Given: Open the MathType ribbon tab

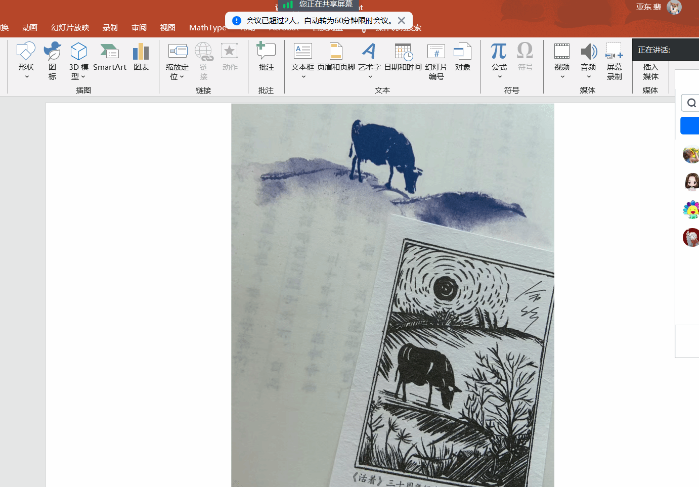Looking at the screenshot, I should click(x=207, y=28).
